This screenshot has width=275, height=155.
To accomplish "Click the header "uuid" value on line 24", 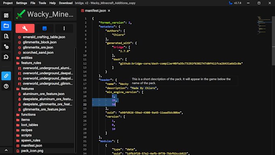I will 150,113.
